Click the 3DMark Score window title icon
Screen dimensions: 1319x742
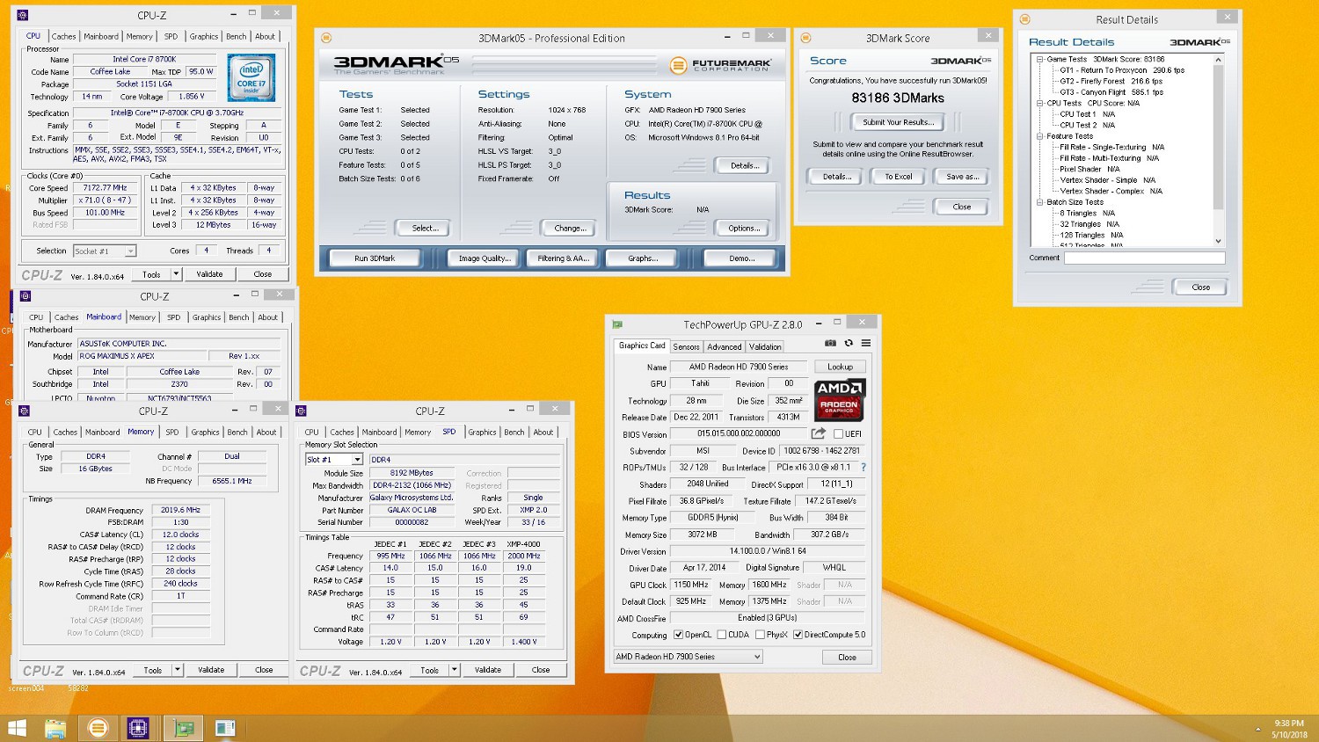(x=805, y=38)
